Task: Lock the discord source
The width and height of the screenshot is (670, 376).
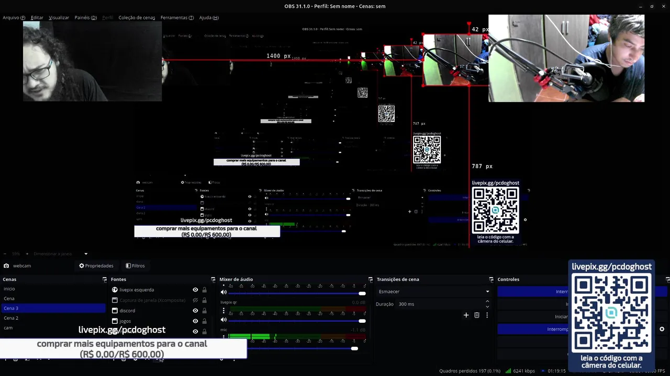Action: coord(204,311)
